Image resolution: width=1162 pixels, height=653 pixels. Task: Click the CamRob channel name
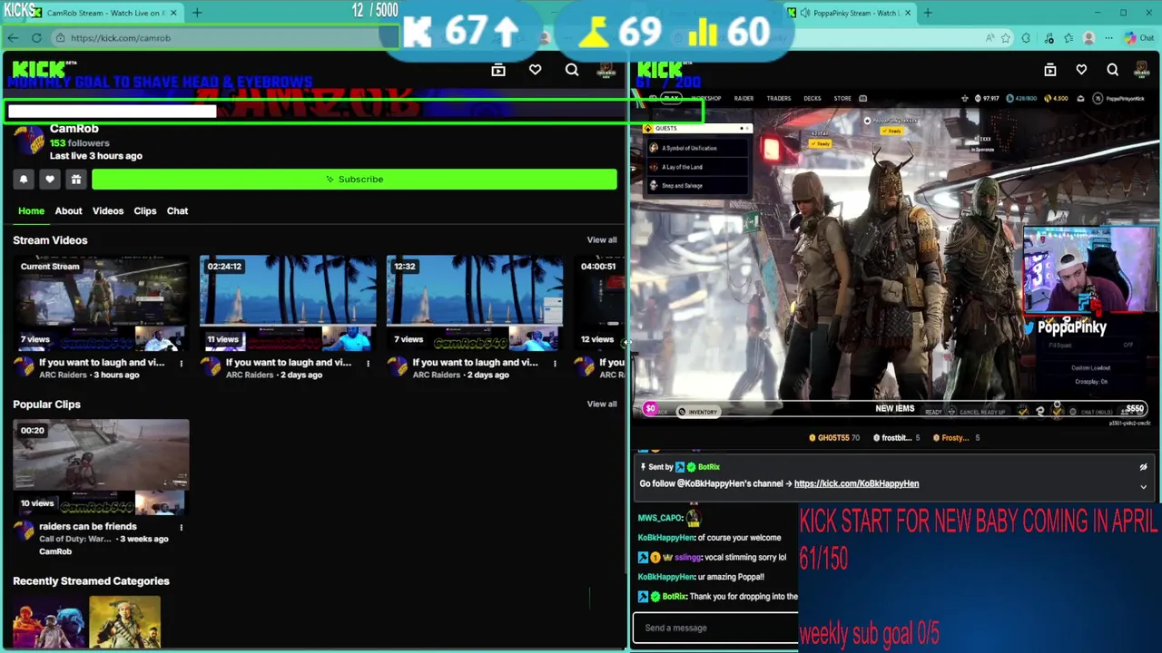74,129
